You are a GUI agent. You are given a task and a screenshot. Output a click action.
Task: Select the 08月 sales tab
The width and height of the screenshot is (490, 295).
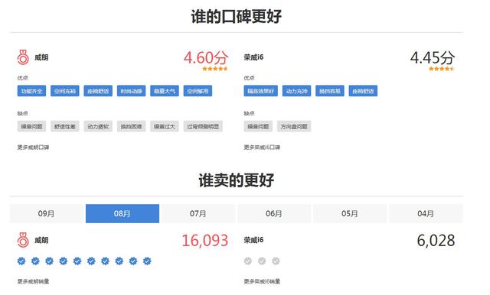(x=122, y=214)
